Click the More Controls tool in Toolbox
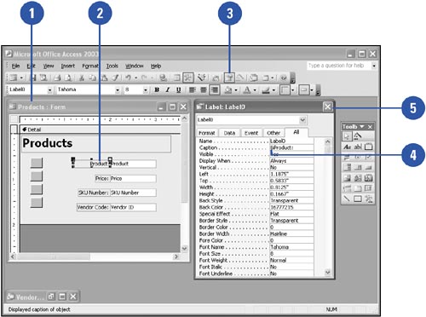This screenshot has height=317, width=426. [368, 199]
